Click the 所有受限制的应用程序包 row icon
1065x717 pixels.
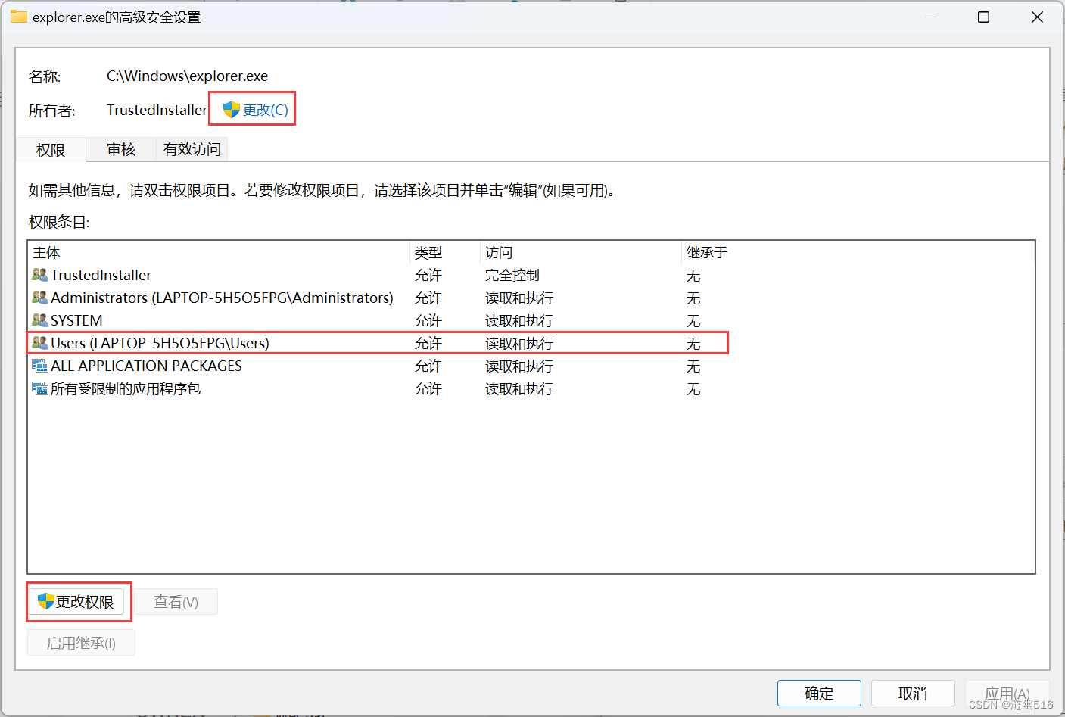click(x=40, y=388)
